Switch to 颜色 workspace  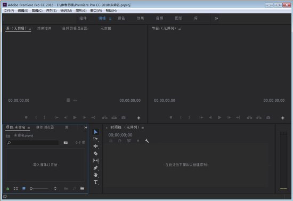[121, 18]
